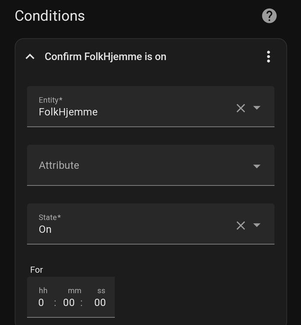The height and width of the screenshot is (325, 301).
Task: Clear the State field with the X
Action: click(x=241, y=225)
